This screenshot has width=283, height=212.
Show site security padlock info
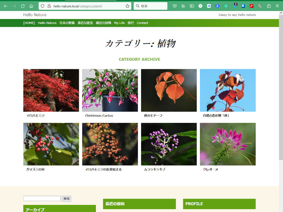click(x=49, y=6)
